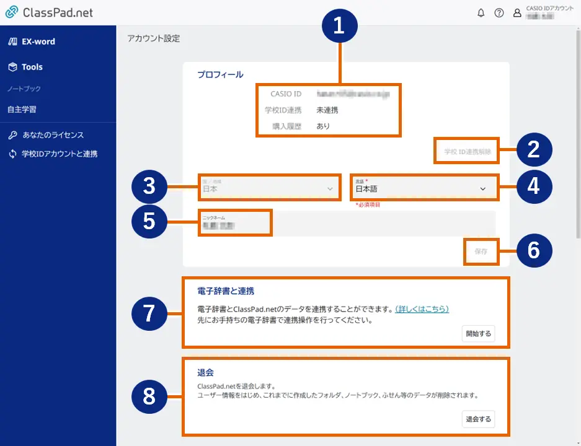Screen dimensions: 581x446
Task: Click the CASIO IDアカウント user name
Action: [x=550, y=12]
